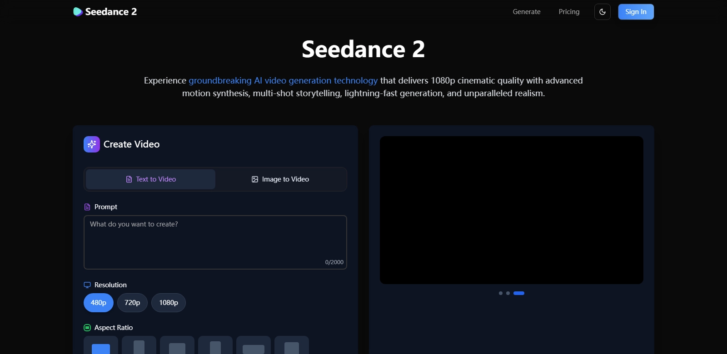Switch to the Text to Video tab

151,179
